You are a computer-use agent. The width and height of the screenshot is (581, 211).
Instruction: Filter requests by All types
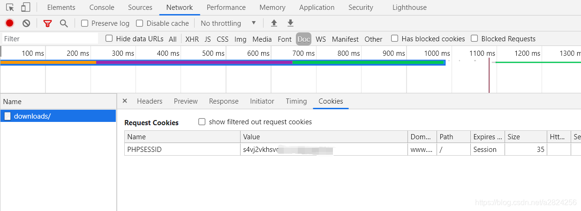(173, 39)
